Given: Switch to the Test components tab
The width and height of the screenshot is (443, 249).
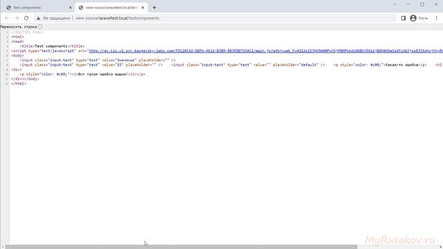Looking at the screenshot, I should [38, 8].
